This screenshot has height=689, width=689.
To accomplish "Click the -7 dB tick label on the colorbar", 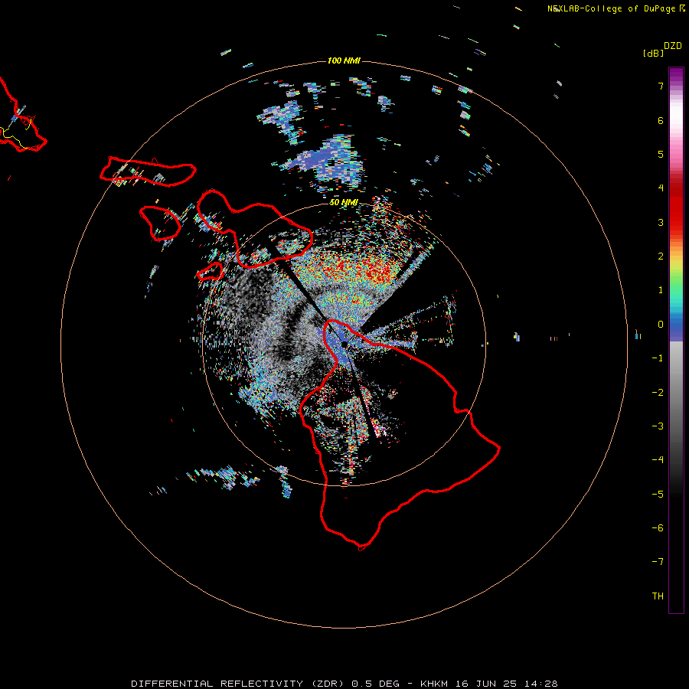I will [x=658, y=562].
